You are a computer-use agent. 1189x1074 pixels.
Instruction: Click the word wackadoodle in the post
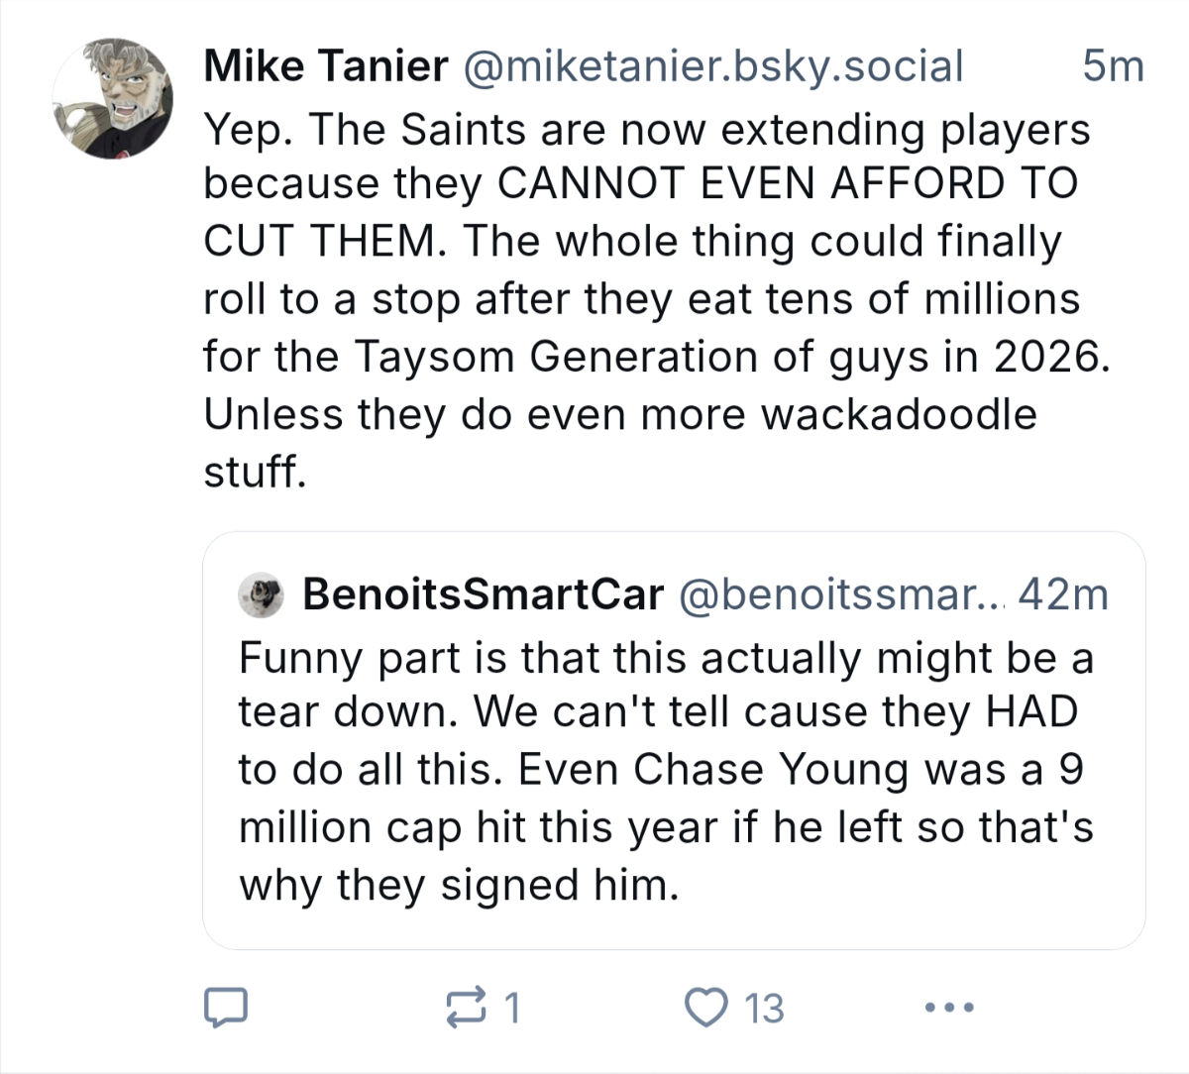(x=898, y=414)
